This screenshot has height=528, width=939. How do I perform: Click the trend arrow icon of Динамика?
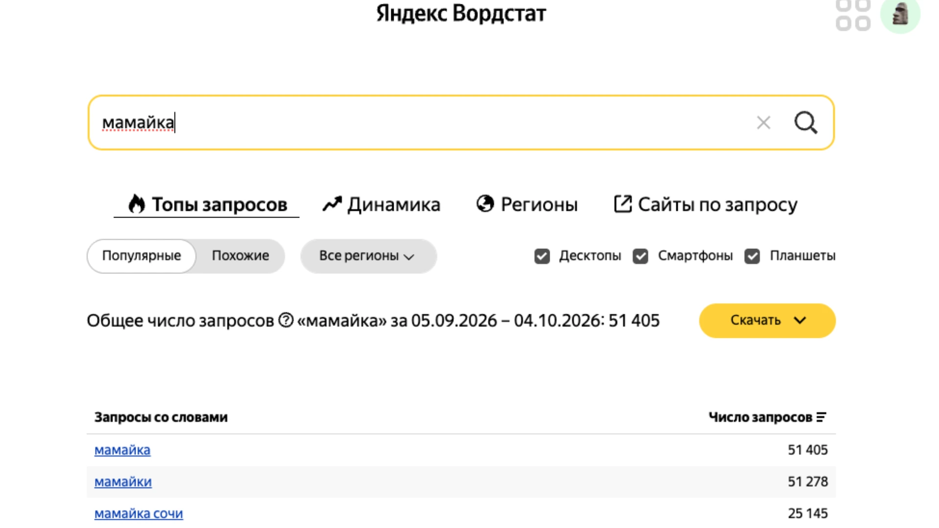(332, 204)
